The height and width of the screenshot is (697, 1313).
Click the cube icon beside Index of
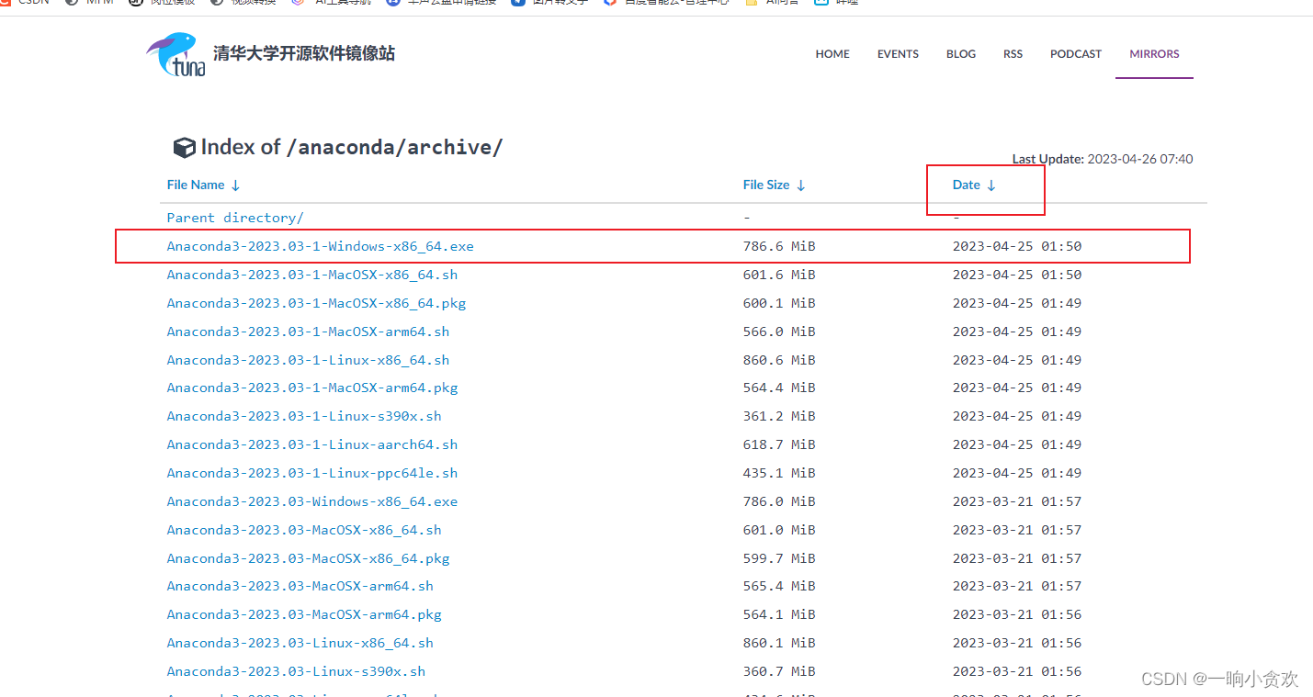click(184, 148)
